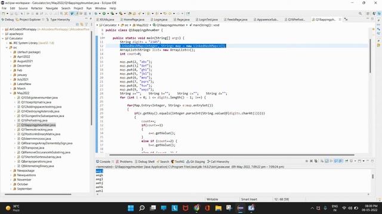Image resolution: width=382 pixels, height=214 pixels.
Task: Maximize the Console panel
Action: (x=372, y=161)
